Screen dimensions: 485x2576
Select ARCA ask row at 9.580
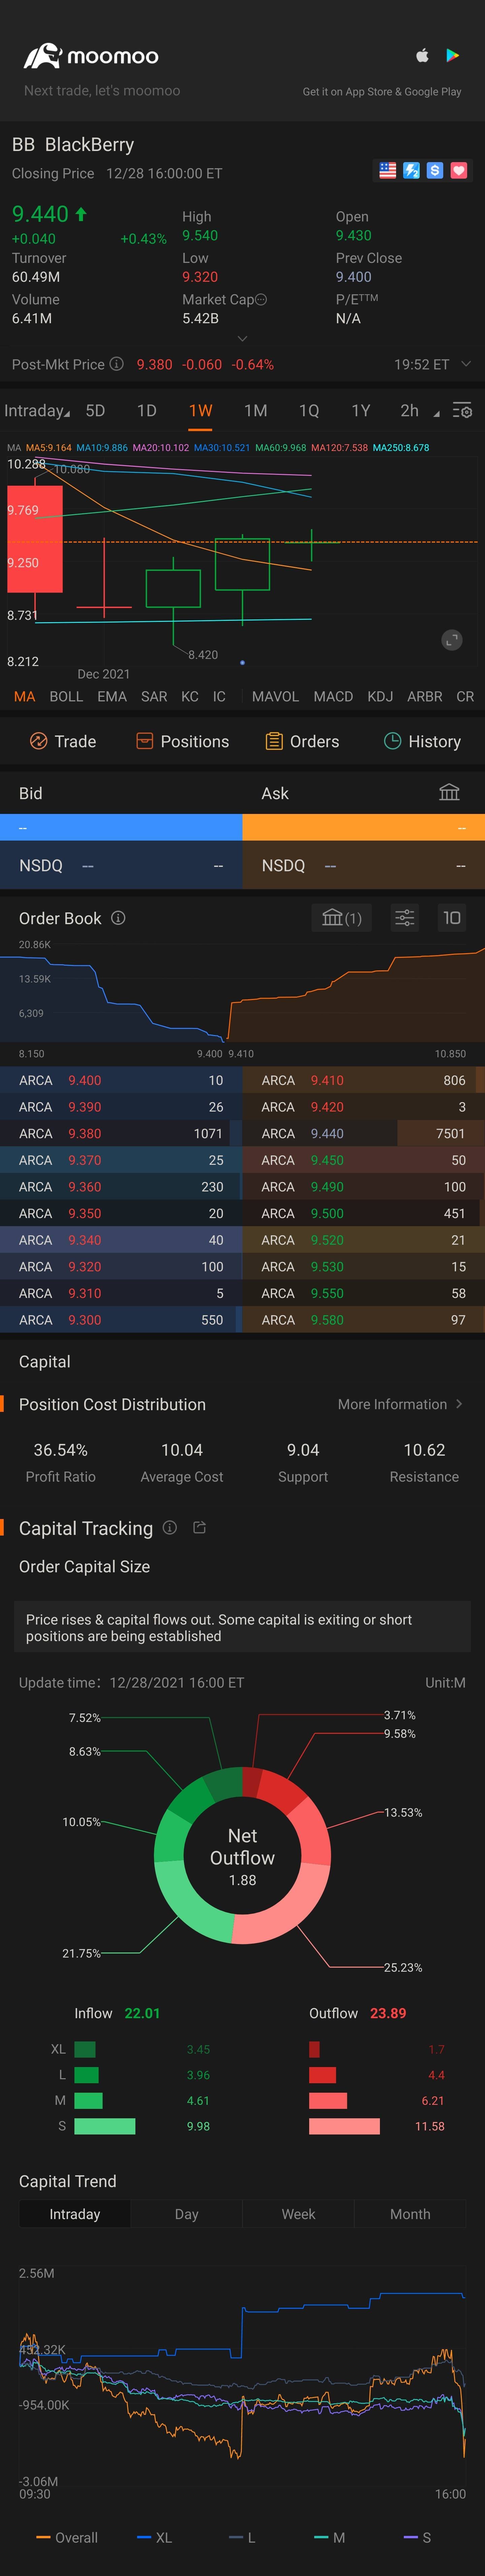point(364,1320)
